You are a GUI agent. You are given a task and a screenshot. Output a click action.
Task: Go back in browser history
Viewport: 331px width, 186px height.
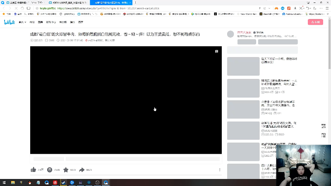coord(4,8)
